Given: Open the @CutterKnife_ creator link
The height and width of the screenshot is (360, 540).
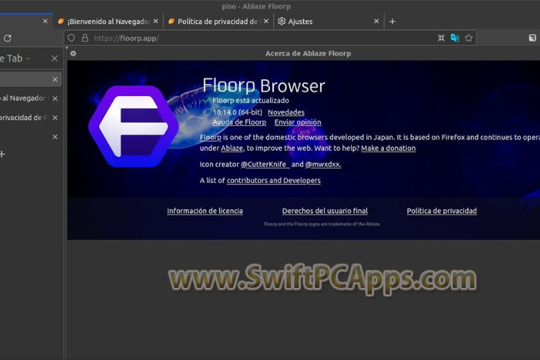Looking at the screenshot, I should point(265,164).
